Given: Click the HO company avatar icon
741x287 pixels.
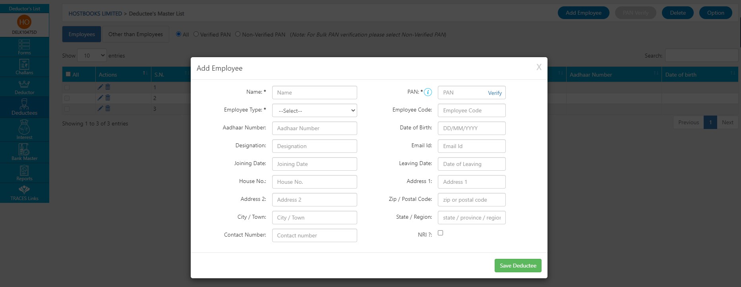Looking at the screenshot, I should pos(24,22).
